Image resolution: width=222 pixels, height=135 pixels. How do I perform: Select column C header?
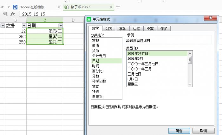(x=45, y=20)
